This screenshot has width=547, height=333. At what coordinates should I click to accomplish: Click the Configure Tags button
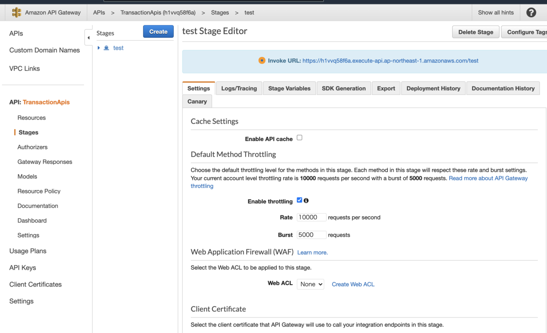pyautogui.click(x=524, y=32)
